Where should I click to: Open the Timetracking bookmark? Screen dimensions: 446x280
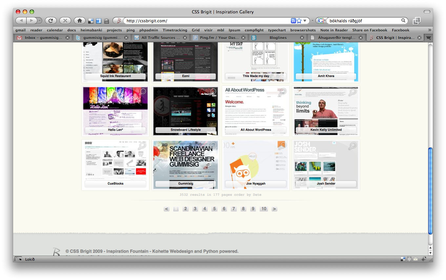click(x=175, y=30)
